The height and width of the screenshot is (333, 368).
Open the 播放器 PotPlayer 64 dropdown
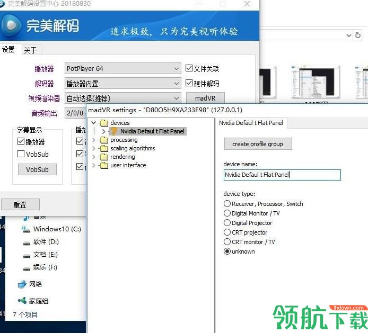[x=122, y=69]
